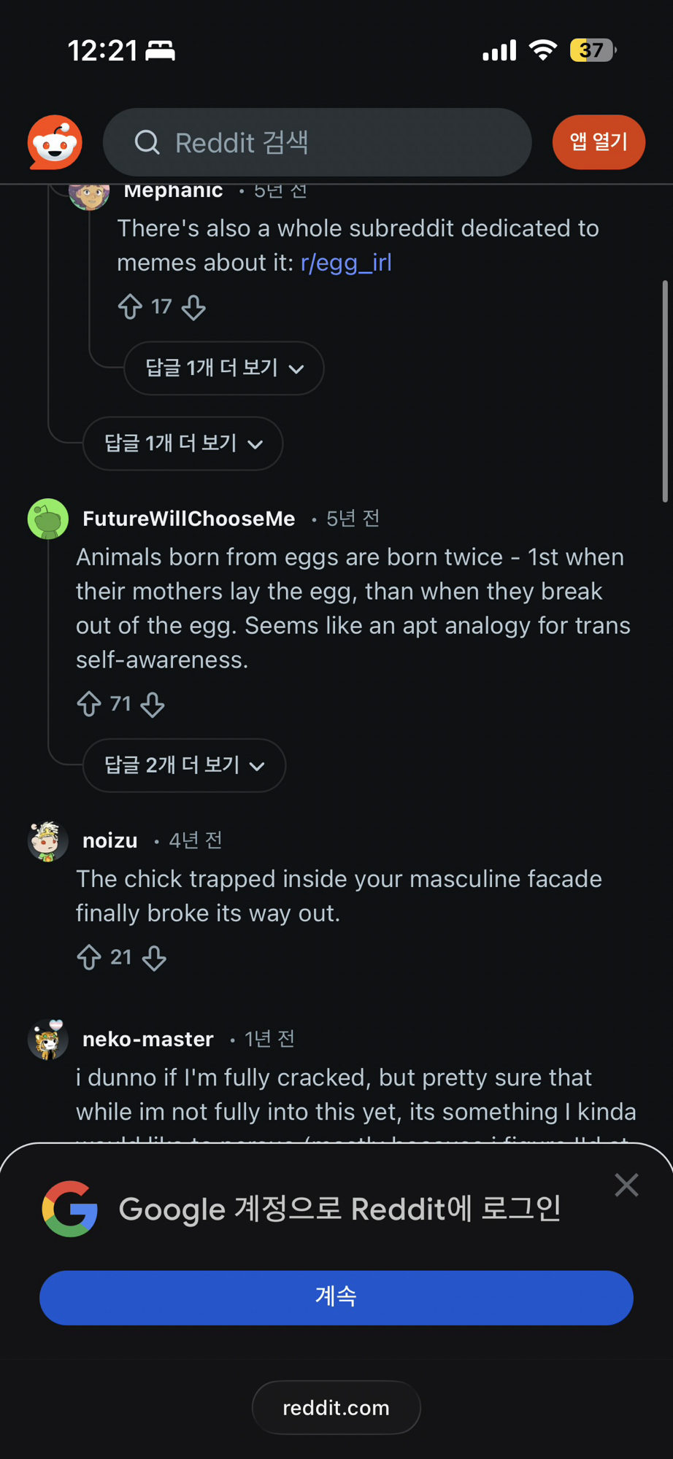Tap the reddit.com address pill
Image resolution: width=673 pixels, height=1459 pixels.
coord(336,1407)
